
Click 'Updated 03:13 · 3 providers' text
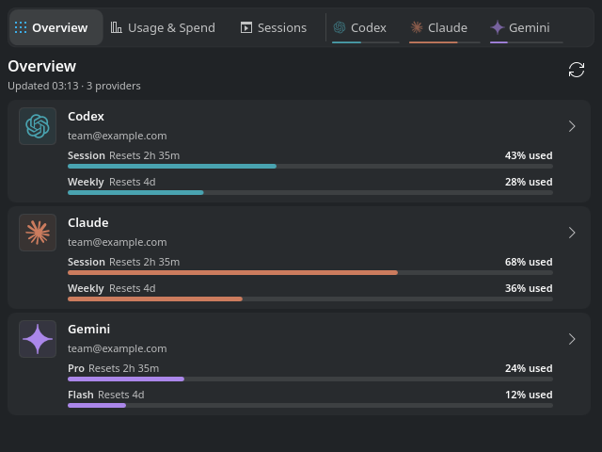click(x=74, y=86)
